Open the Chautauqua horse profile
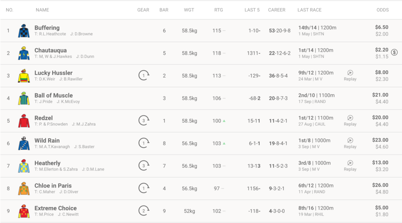The image size is (402, 223). tap(51, 50)
